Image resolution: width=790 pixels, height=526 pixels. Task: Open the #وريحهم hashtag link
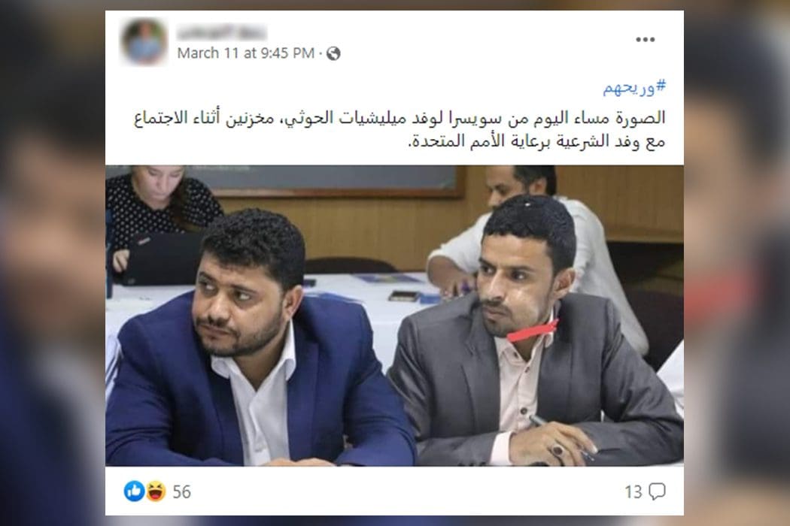634,88
